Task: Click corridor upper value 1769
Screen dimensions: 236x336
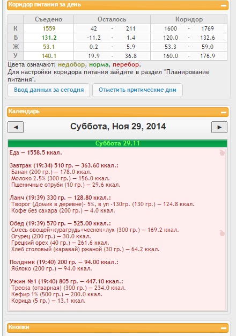Action: coord(207,28)
